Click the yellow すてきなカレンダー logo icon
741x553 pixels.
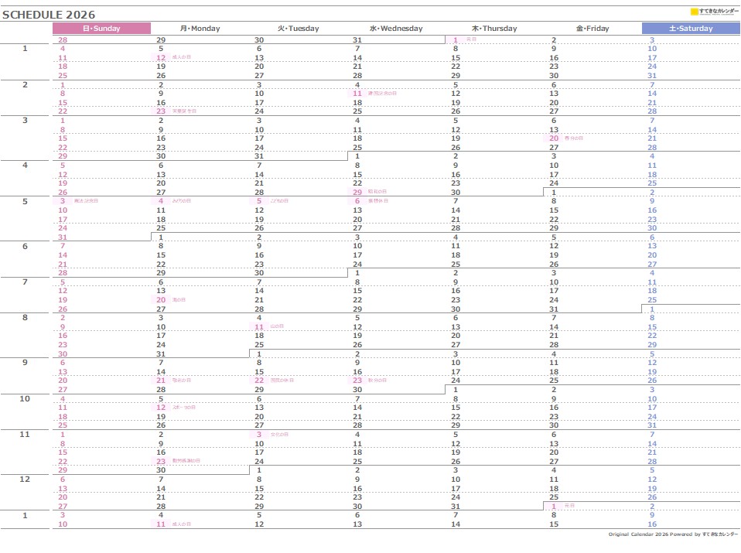[694, 11]
